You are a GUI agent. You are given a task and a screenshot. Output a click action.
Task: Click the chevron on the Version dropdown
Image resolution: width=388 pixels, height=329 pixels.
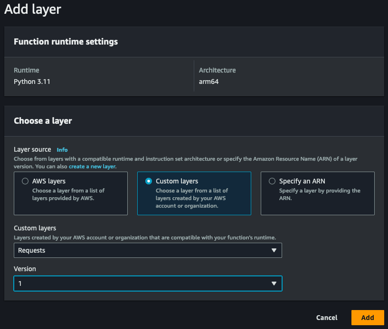click(274, 283)
